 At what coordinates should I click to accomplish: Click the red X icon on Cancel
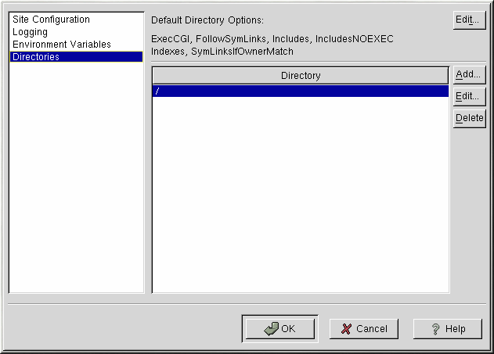coord(346,329)
